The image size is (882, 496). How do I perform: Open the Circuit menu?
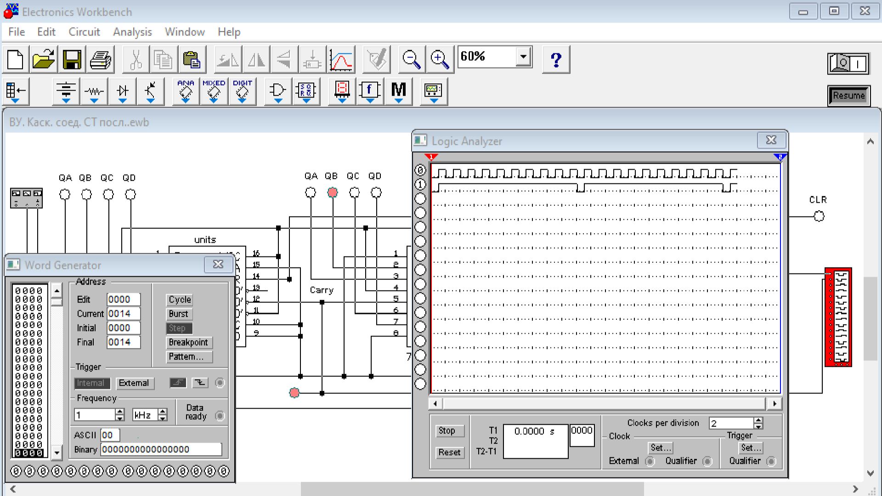(84, 32)
